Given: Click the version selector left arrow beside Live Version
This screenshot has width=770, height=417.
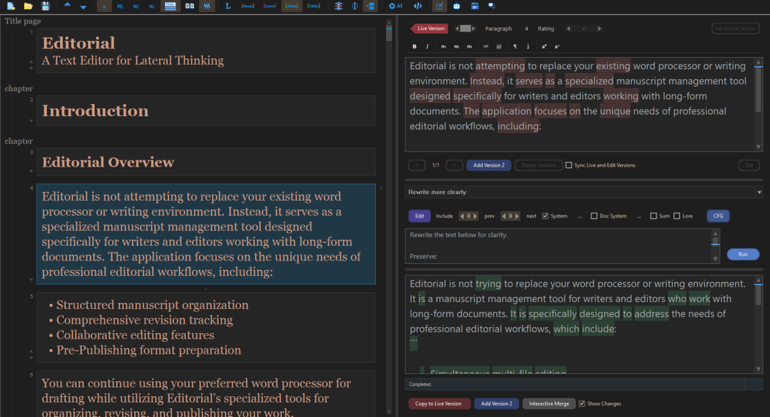Looking at the screenshot, I should pyautogui.click(x=456, y=28).
